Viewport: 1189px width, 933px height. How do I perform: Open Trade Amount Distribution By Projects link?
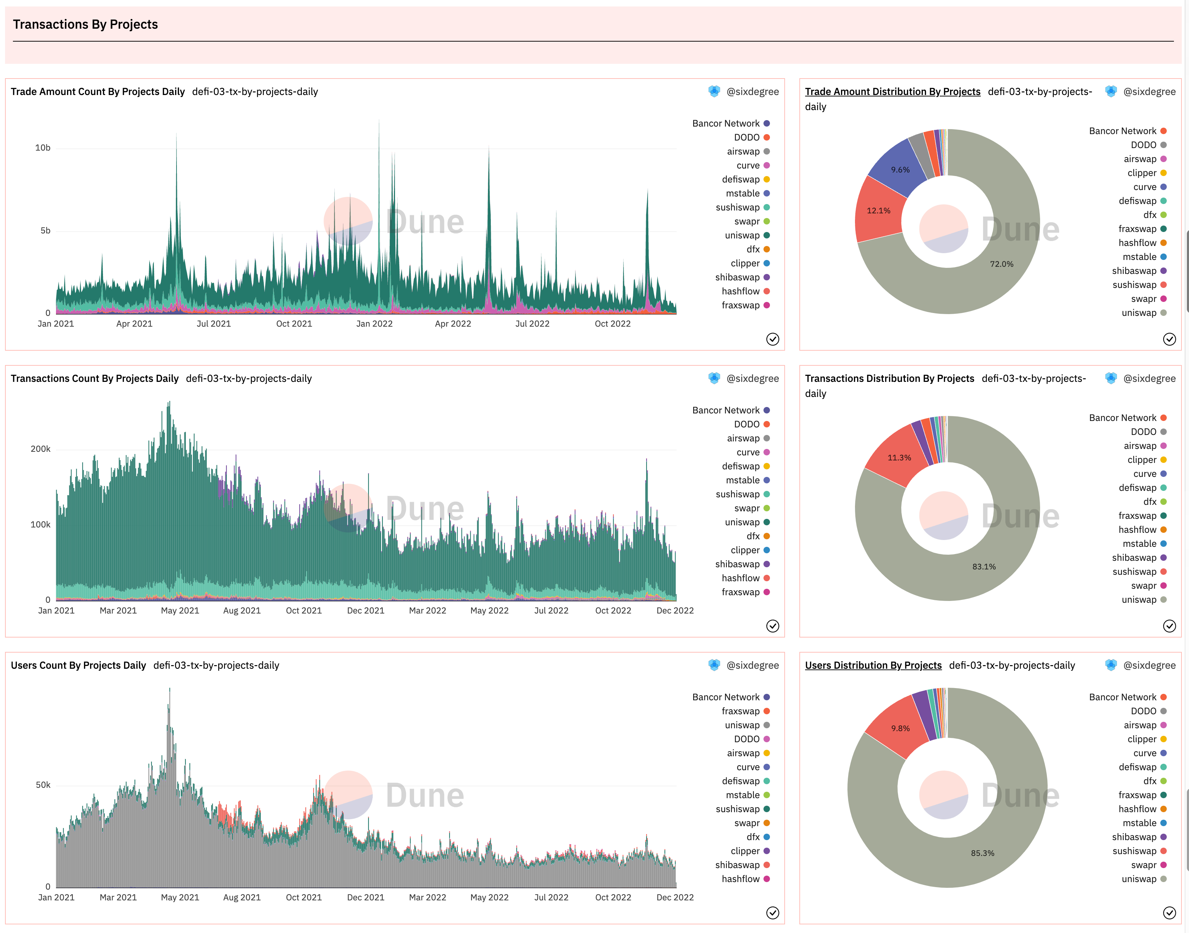click(893, 92)
